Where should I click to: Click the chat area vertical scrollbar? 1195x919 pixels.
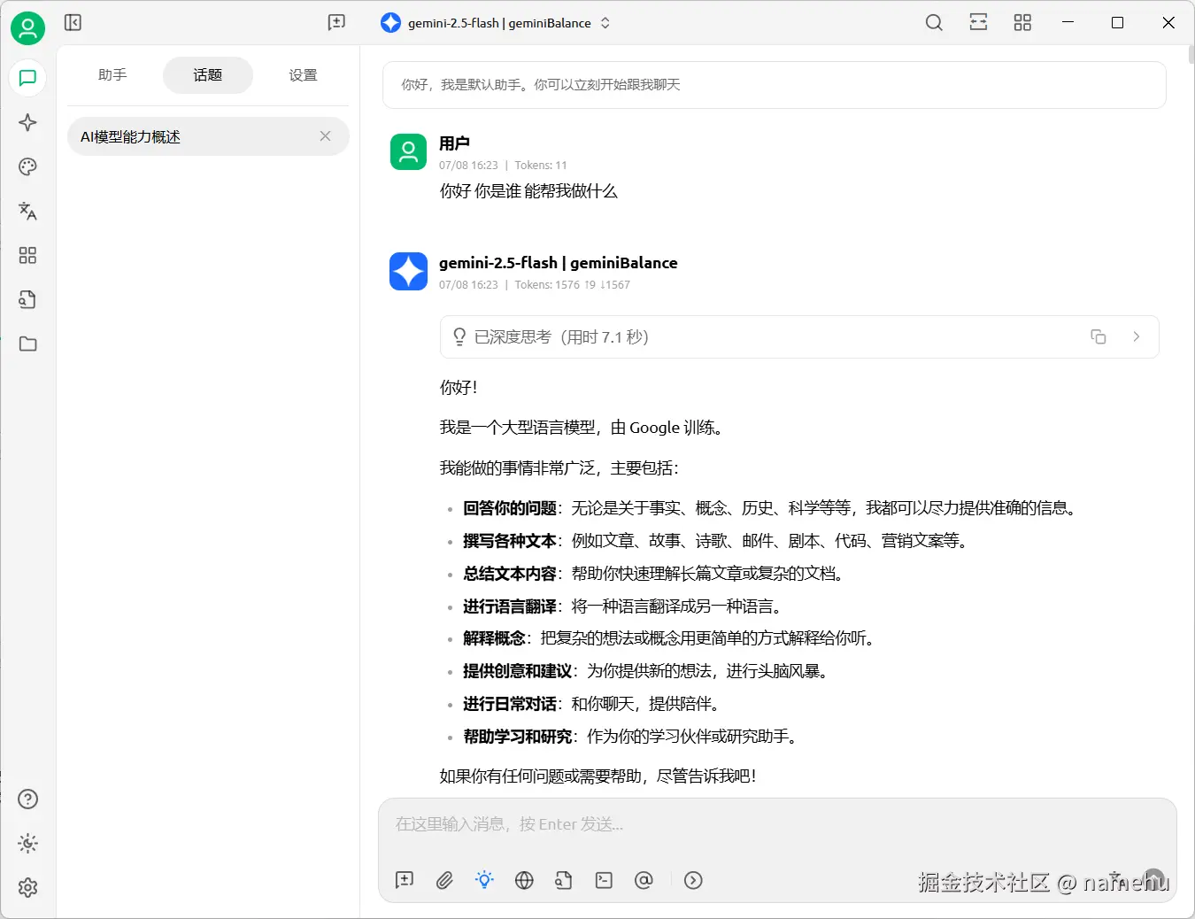(x=1191, y=55)
